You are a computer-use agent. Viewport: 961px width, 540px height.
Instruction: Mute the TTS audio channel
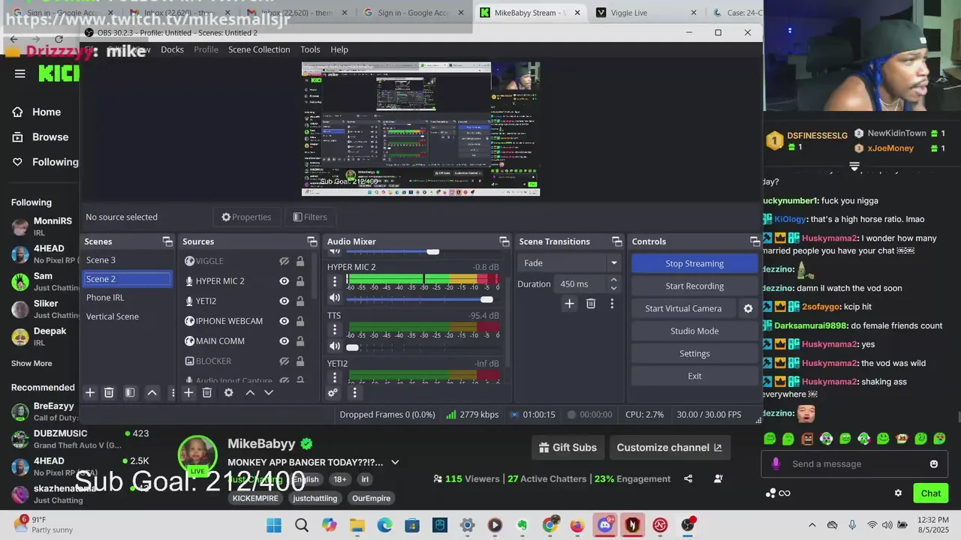pyautogui.click(x=335, y=346)
